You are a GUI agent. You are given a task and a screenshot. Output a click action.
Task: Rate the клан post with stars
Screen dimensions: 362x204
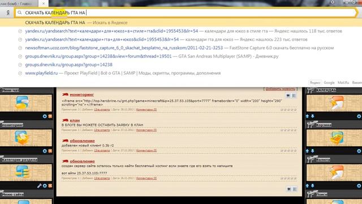coord(288,130)
